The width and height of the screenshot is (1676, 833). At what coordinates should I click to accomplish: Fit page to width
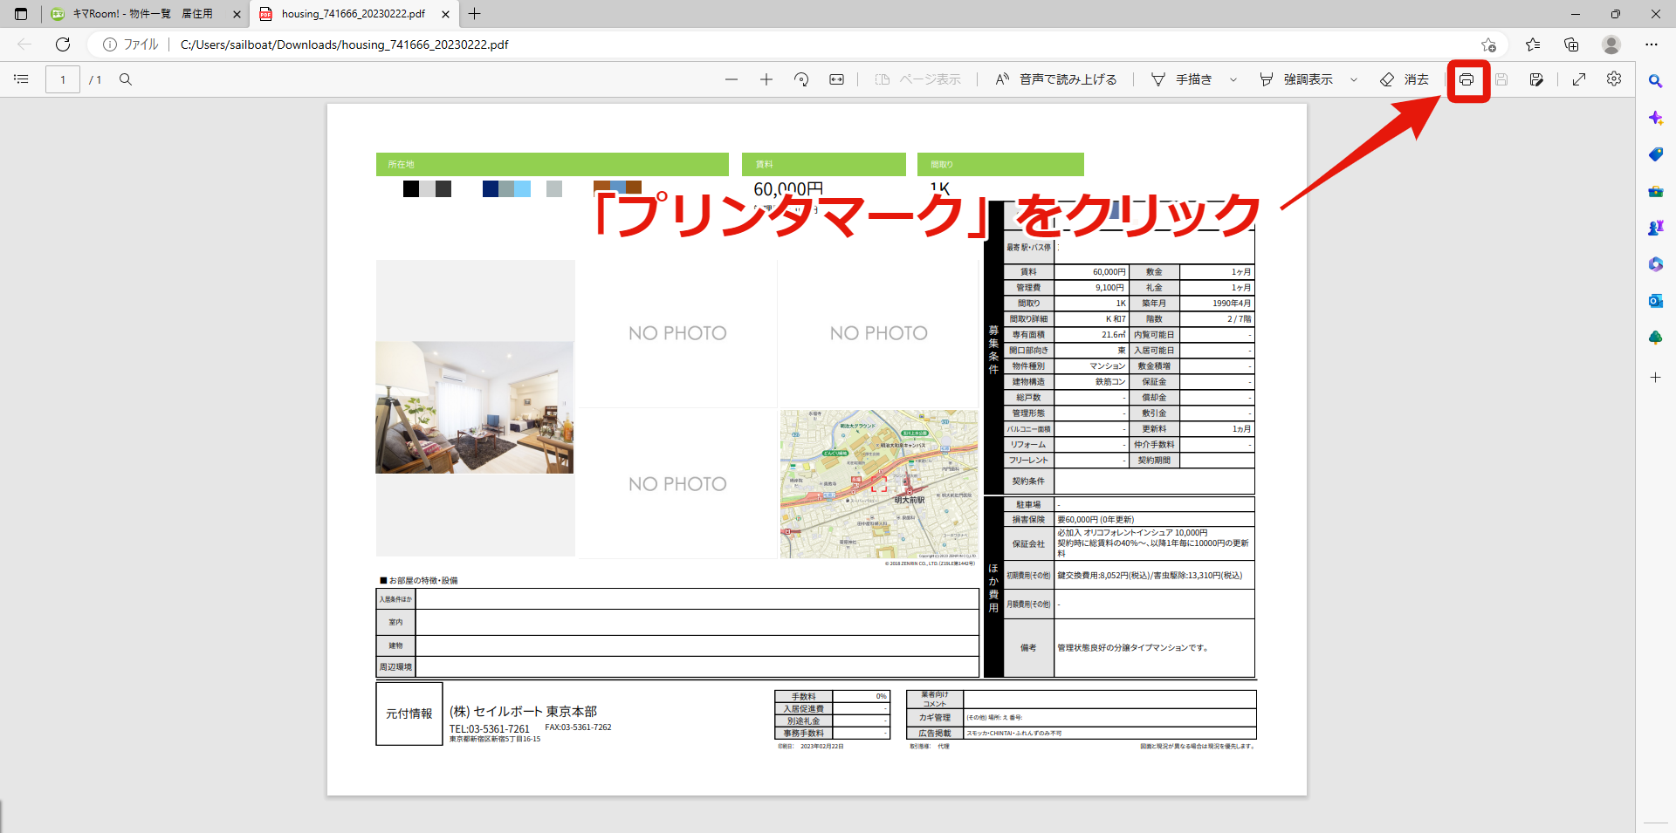pyautogui.click(x=836, y=79)
